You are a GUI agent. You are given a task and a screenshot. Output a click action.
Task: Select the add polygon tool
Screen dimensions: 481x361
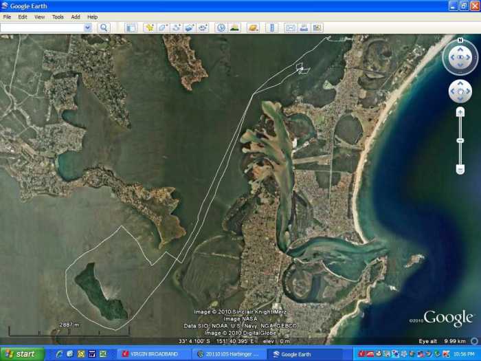click(x=163, y=28)
